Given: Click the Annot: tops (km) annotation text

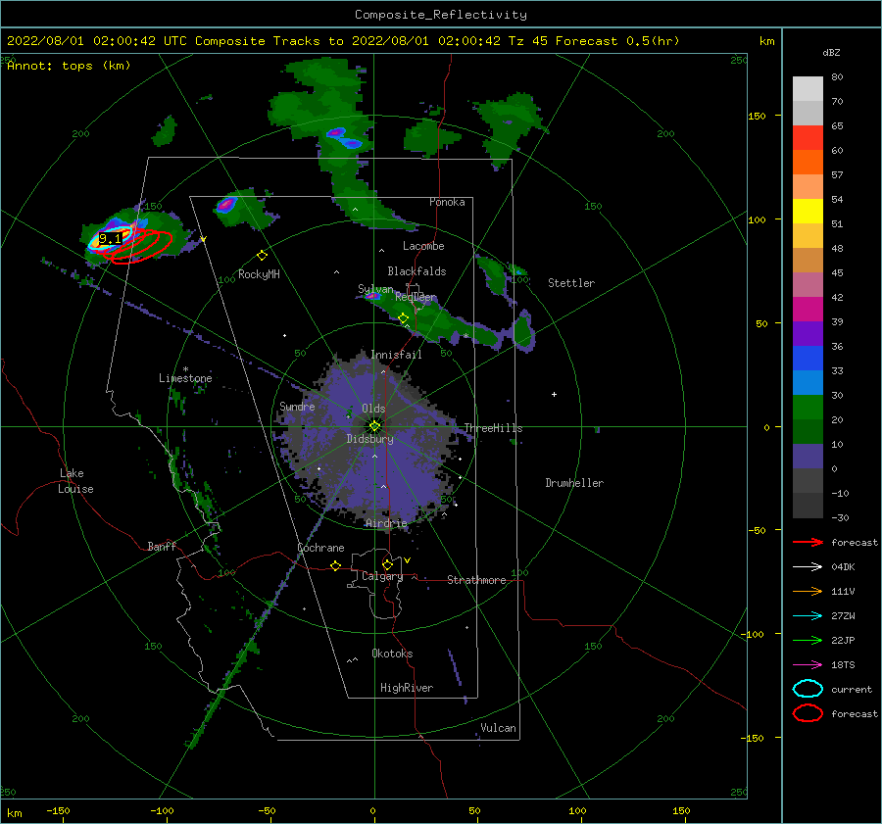Looking at the screenshot, I should pos(69,66).
